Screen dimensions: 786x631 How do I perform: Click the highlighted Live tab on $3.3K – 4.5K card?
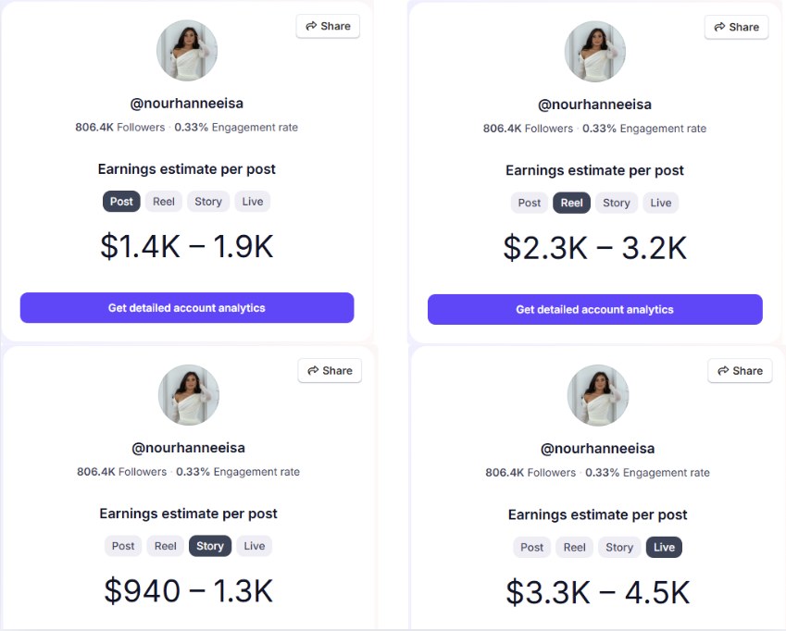click(664, 548)
